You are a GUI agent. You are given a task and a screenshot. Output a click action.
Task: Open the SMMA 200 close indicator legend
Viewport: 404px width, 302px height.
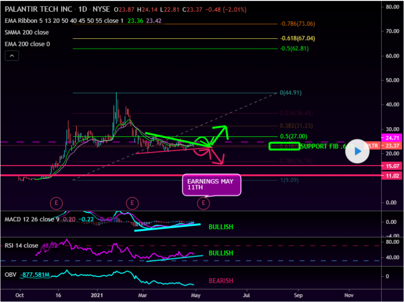pyautogui.click(x=27, y=32)
